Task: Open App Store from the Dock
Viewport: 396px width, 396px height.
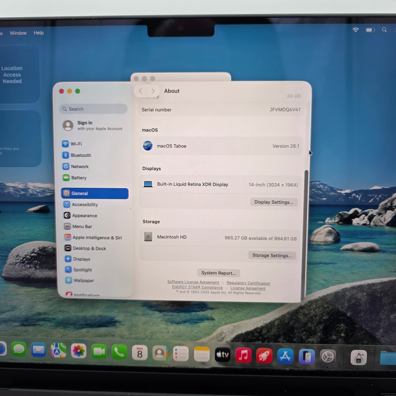Action: click(x=285, y=355)
